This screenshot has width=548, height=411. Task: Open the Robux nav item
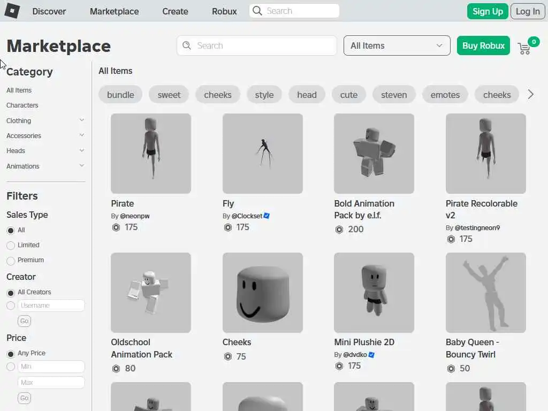pos(224,11)
